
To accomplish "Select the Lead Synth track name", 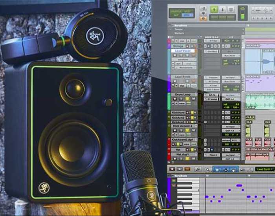I will click(183, 77).
